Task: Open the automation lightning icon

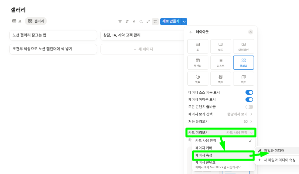Action: click(x=134, y=21)
